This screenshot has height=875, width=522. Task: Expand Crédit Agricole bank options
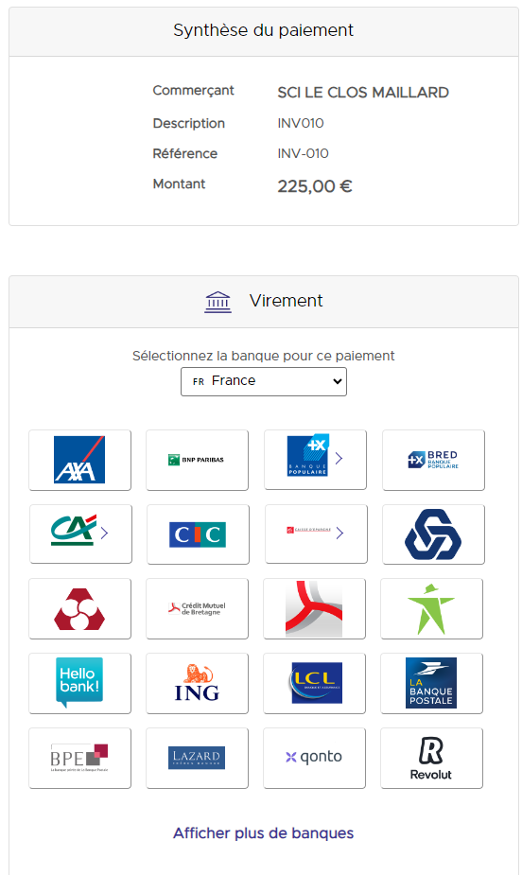tap(80, 534)
